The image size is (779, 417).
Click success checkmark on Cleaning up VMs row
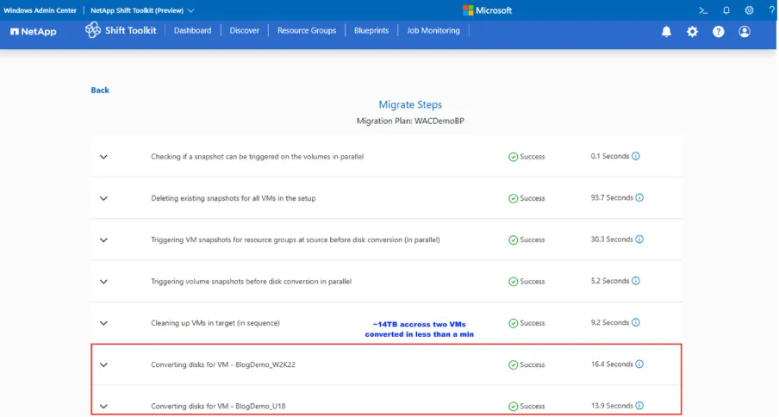(514, 323)
